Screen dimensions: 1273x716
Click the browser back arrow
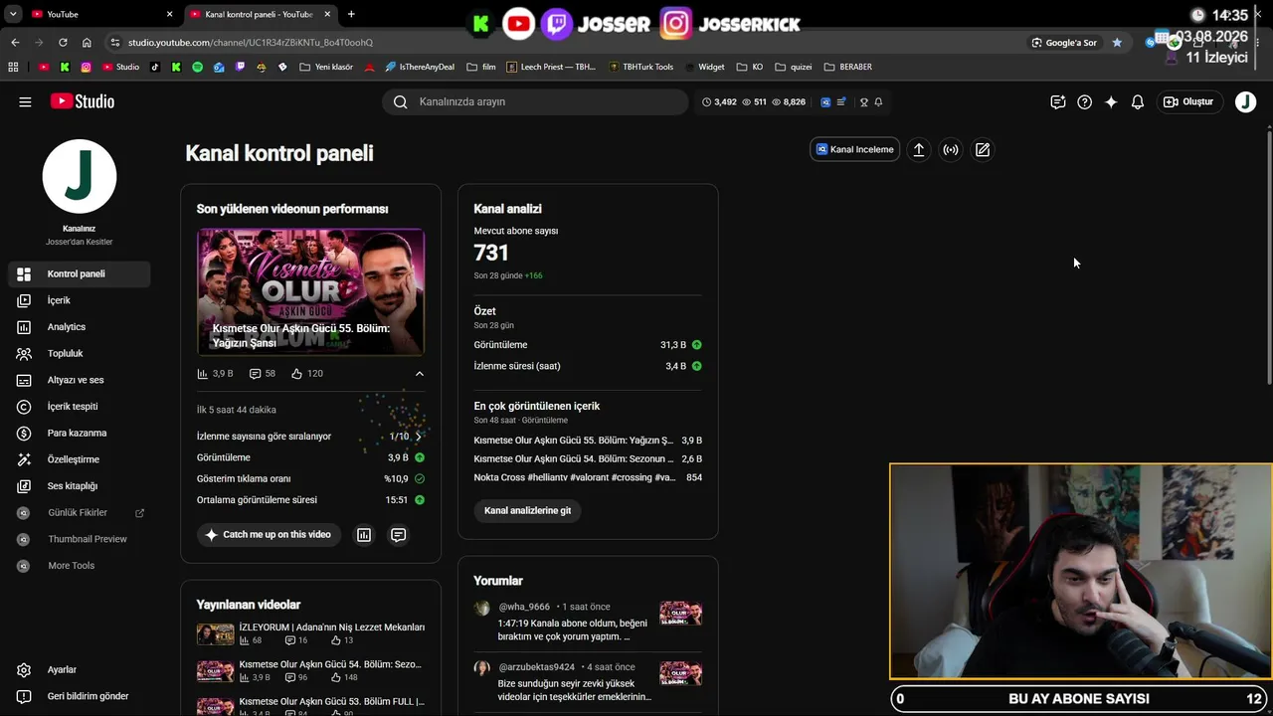(15, 43)
